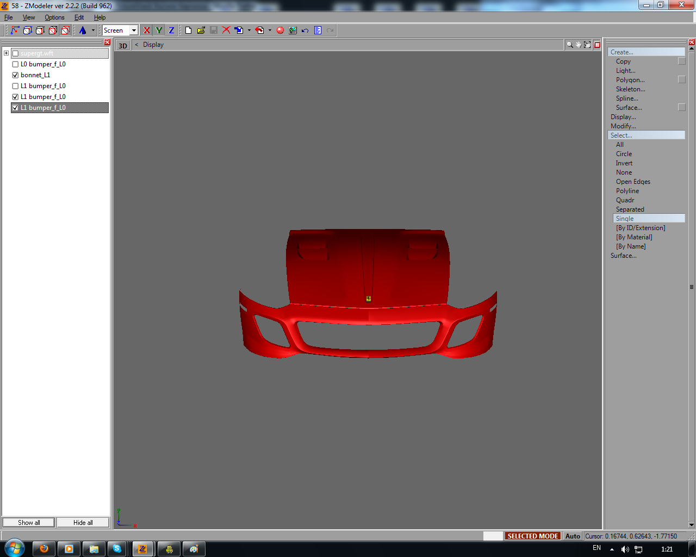
Task: Click the undo arrow icon
Action: click(x=305, y=30)
